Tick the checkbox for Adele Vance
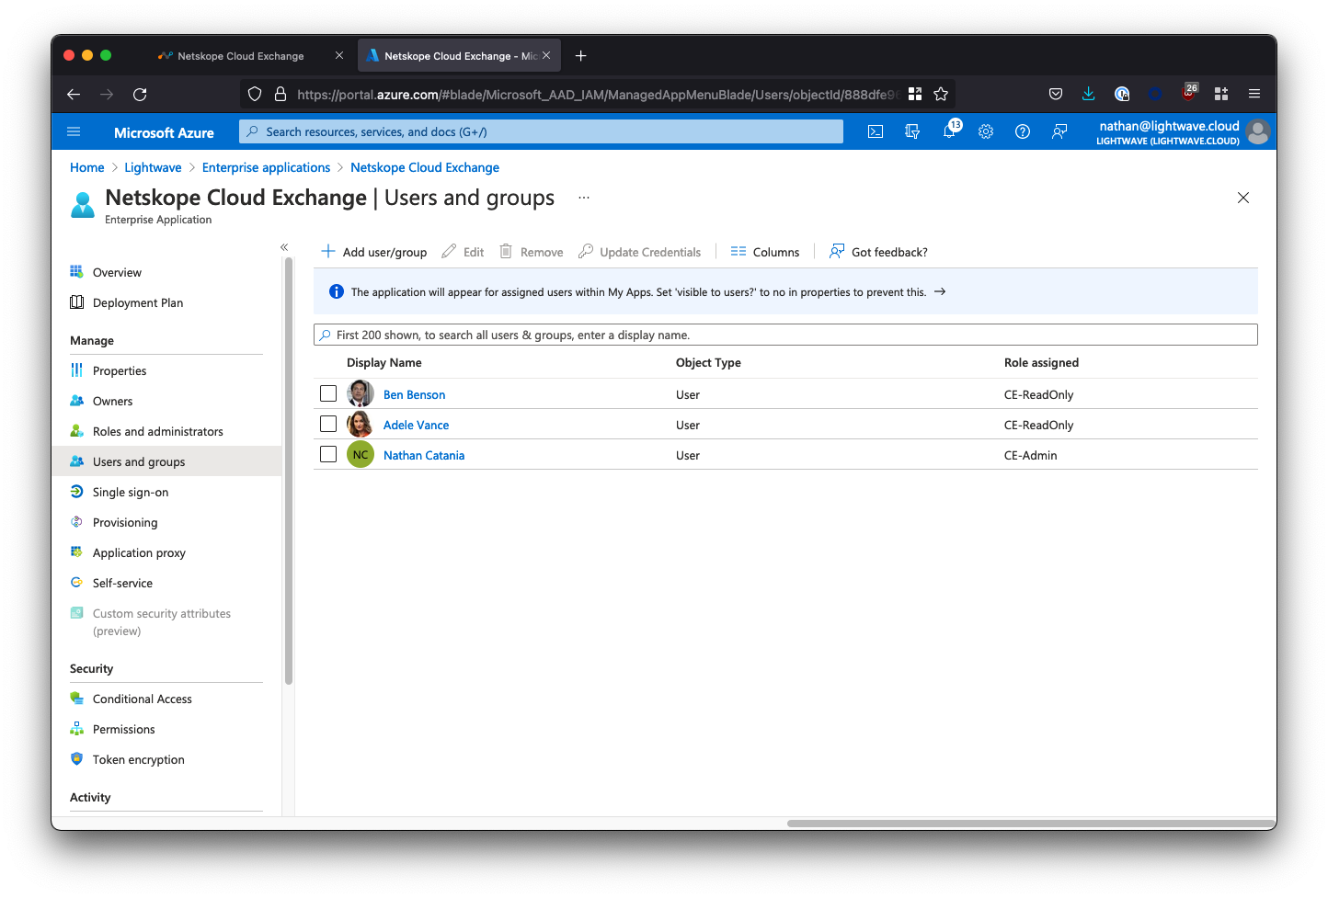Viewport: 1328px width, 898px height. click(328, 424)
